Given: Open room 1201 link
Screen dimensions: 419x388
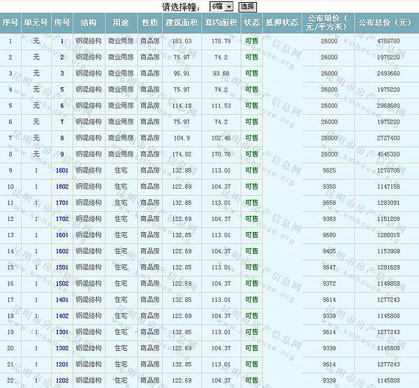Looking at the screenshot, I should [x=62, y=364].
